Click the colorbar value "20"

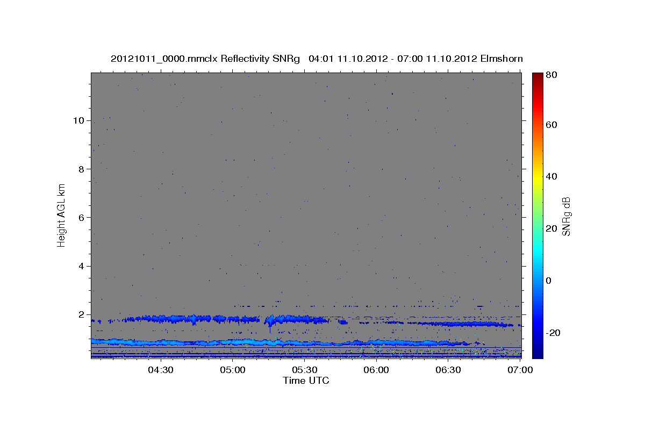pyautogui.click(x=553, y=228)
